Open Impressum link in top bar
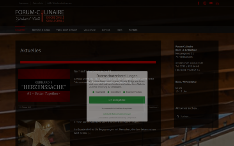Screen dimensions: 234x146 pos(23,3)
